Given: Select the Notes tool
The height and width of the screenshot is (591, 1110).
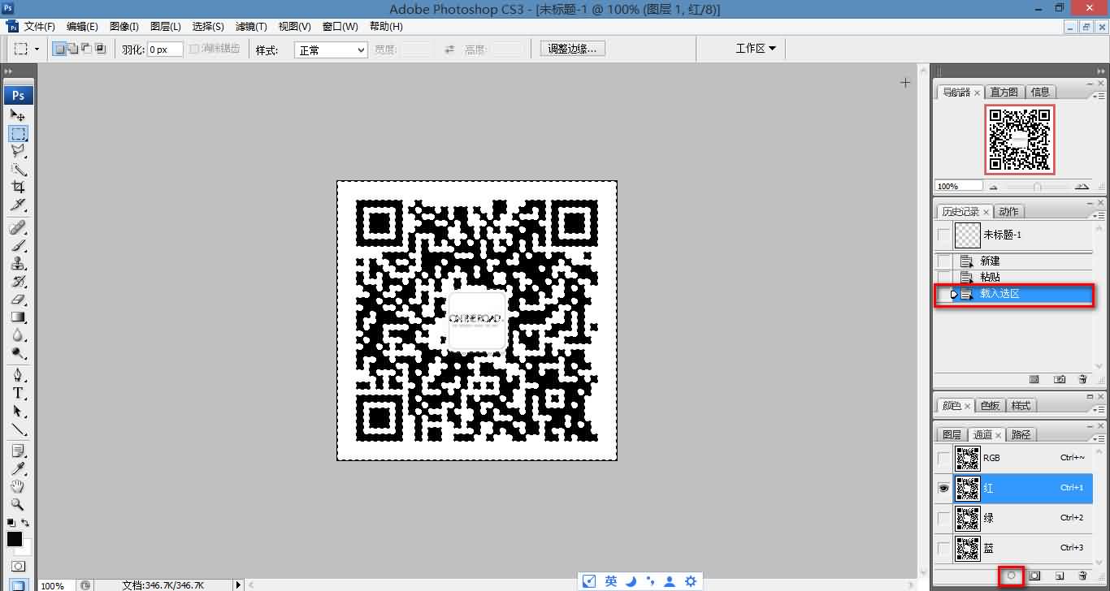Looking at the screenshot, I should 19,451.
